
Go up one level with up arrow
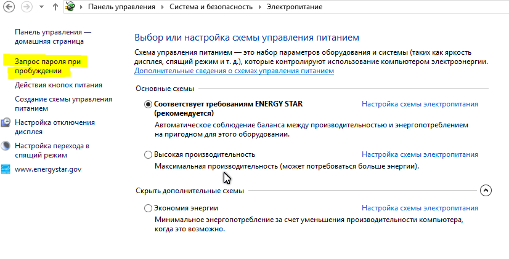tap(55, 7)
